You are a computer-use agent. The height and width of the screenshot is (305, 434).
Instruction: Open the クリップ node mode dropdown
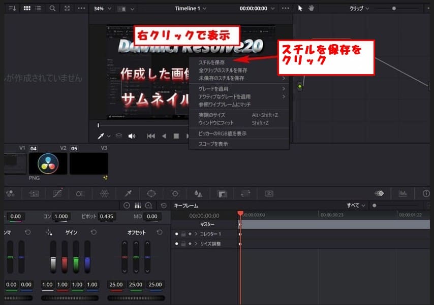(359, 9)
